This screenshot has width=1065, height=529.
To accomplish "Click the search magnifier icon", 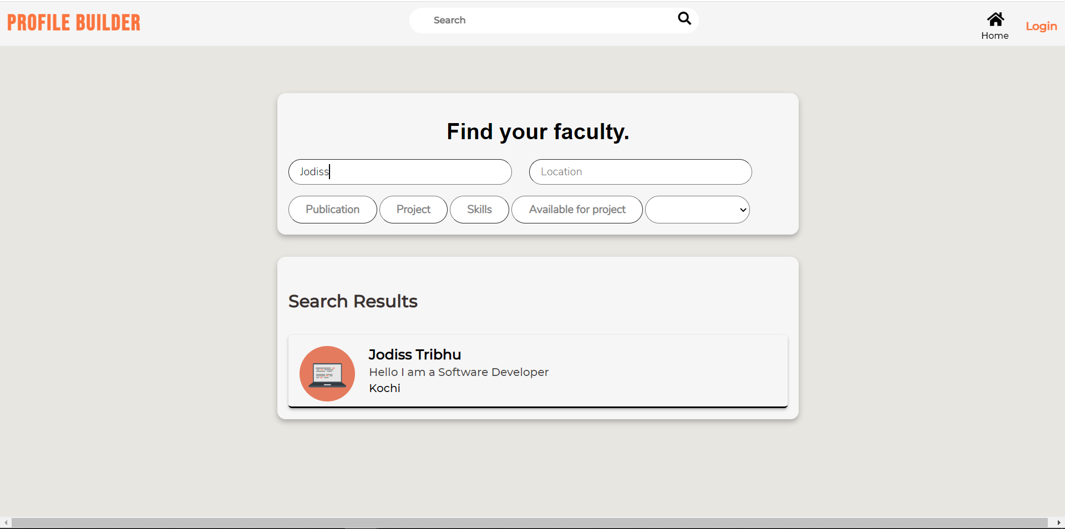I will pos(684,19).
